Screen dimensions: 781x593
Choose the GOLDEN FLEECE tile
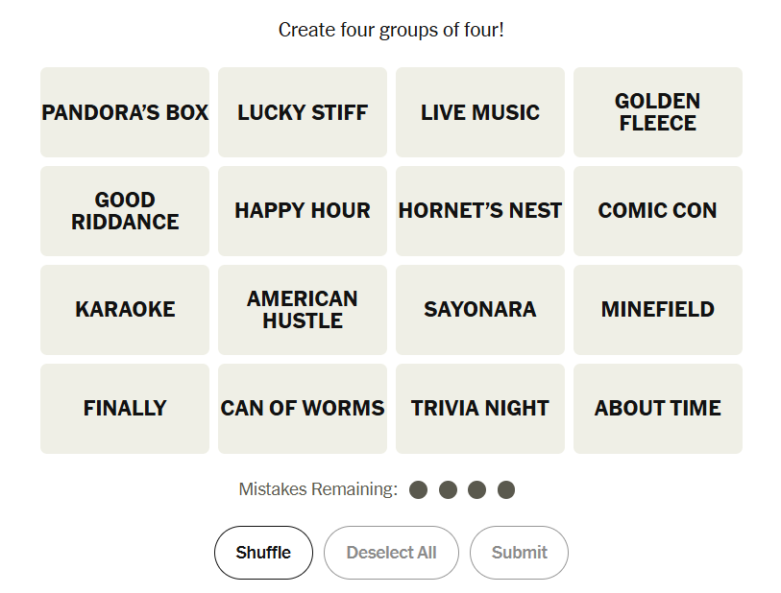(x=658, y=112)
